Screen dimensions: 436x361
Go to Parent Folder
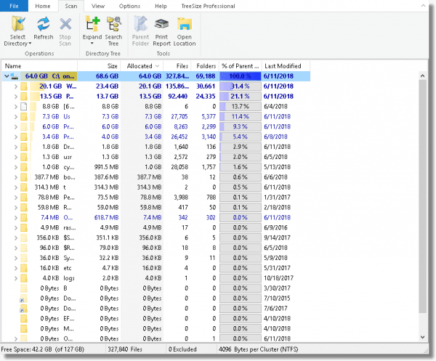(140, 31)
